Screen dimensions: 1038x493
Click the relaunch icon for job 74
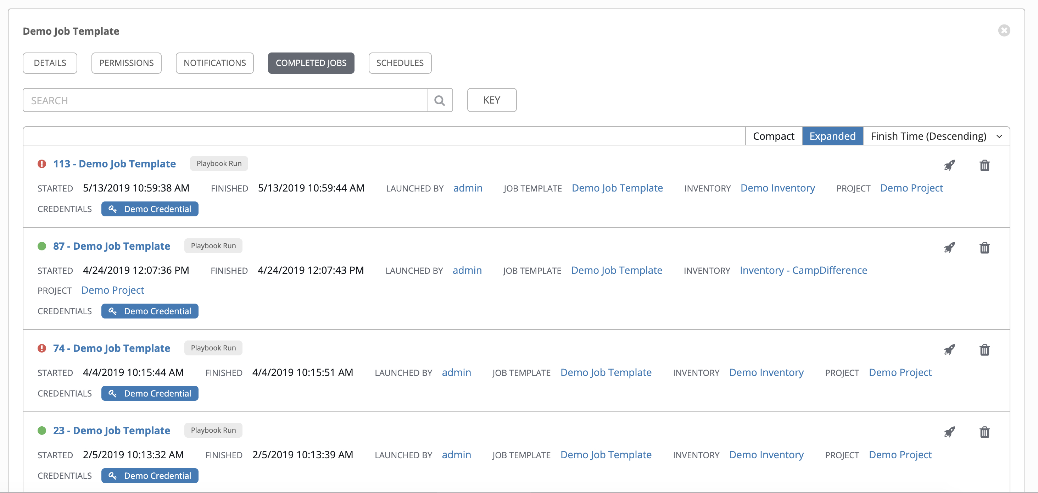950,349
